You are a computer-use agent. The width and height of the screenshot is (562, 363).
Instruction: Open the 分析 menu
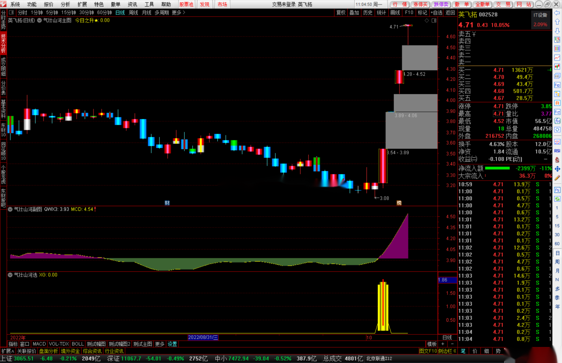[x=65, y=4]
